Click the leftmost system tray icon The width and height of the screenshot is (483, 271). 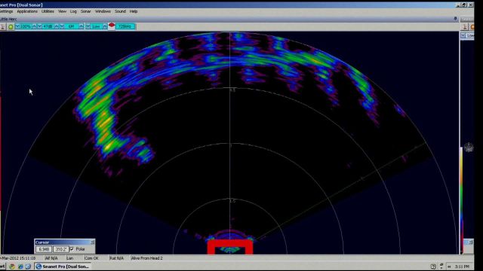[433, 266]
